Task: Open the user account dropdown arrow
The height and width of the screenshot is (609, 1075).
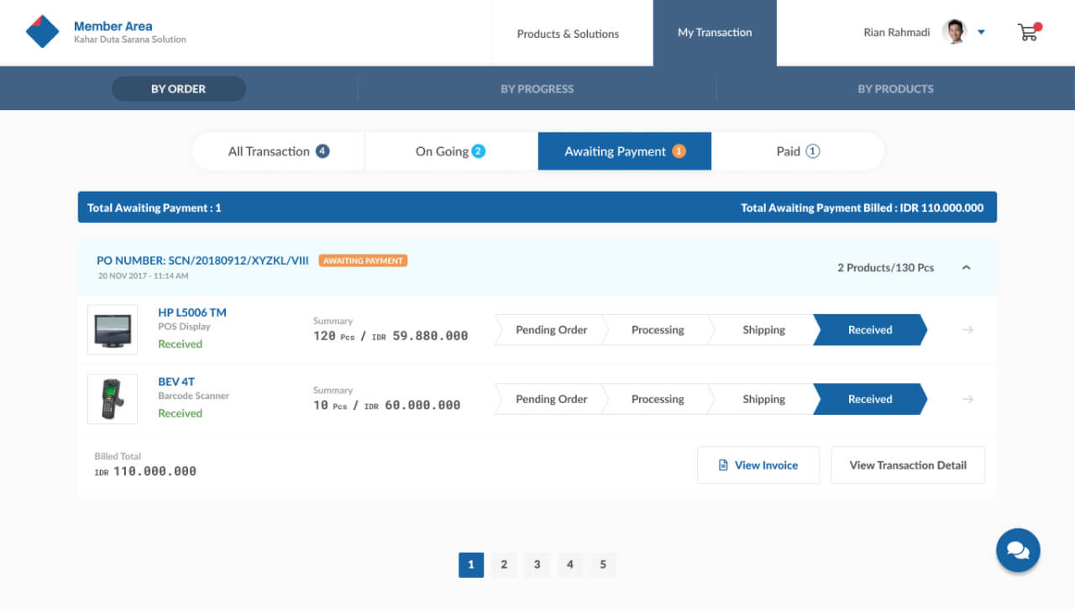Action: 981,33
